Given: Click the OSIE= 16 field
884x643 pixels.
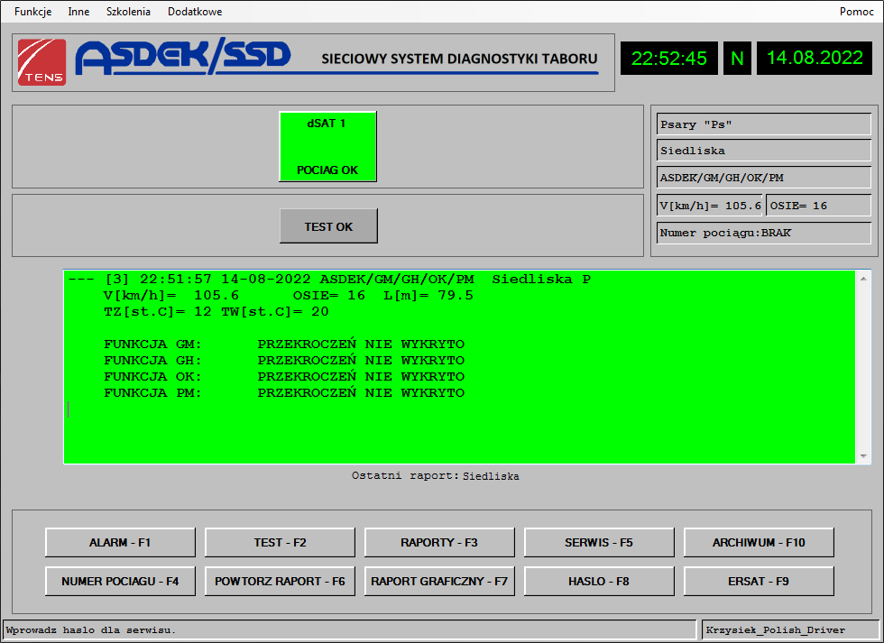Looking at the screenshot, I should click(819, 205).
